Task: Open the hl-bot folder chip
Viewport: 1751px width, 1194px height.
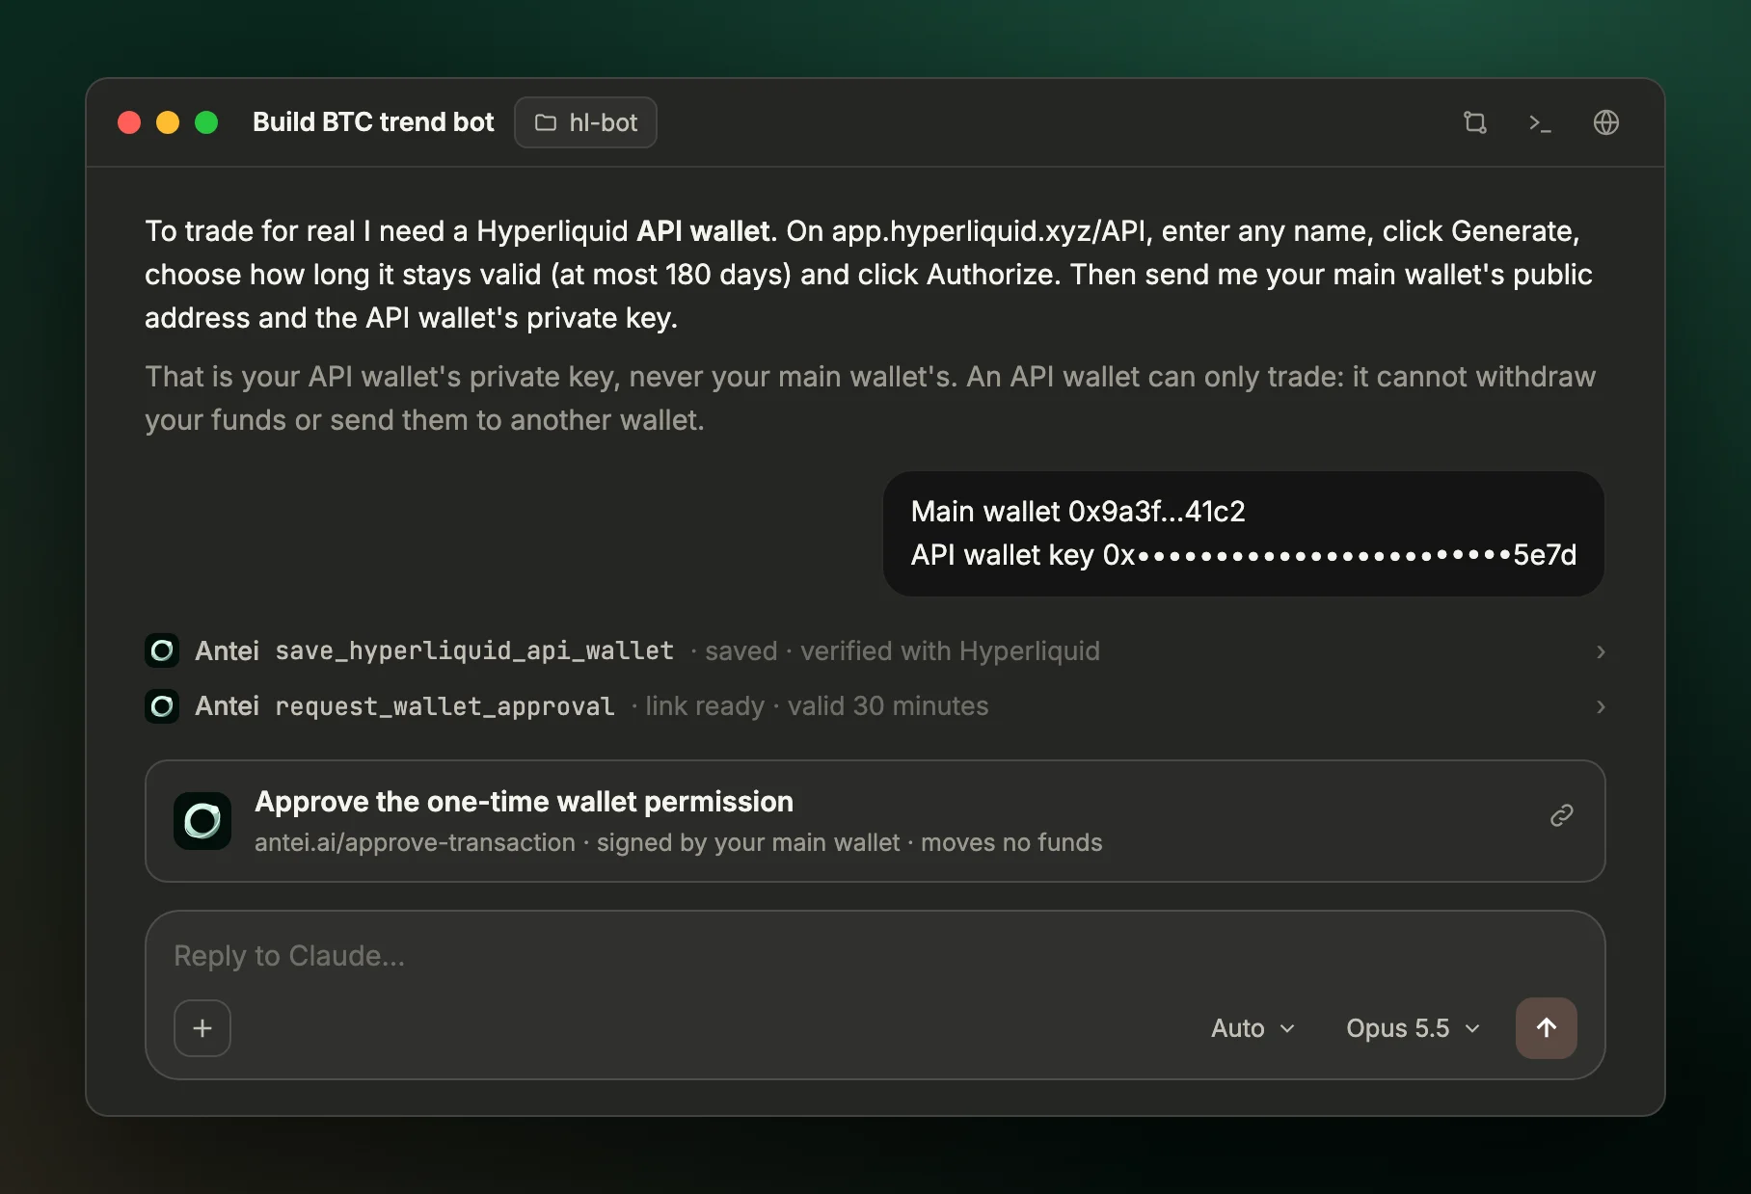Action: click(x=585, y=122)
